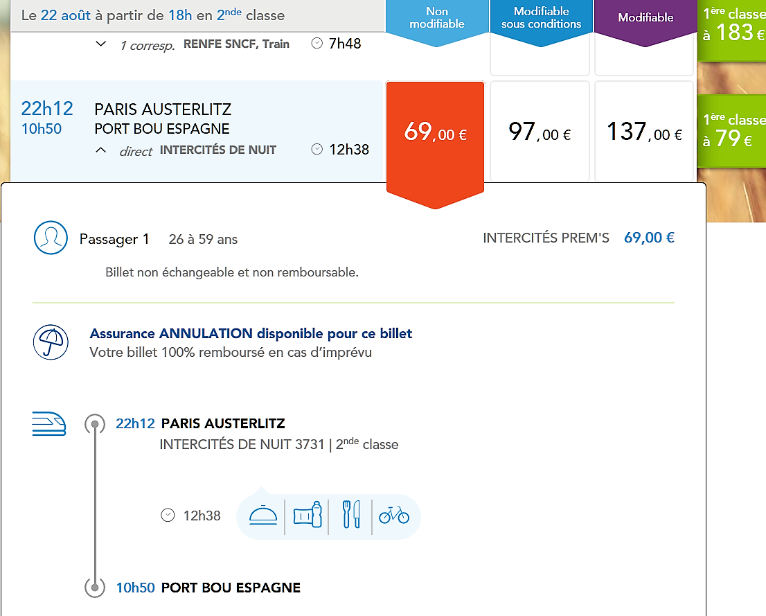
Task: Click the train icon beside departure
Action: [48, 423]
